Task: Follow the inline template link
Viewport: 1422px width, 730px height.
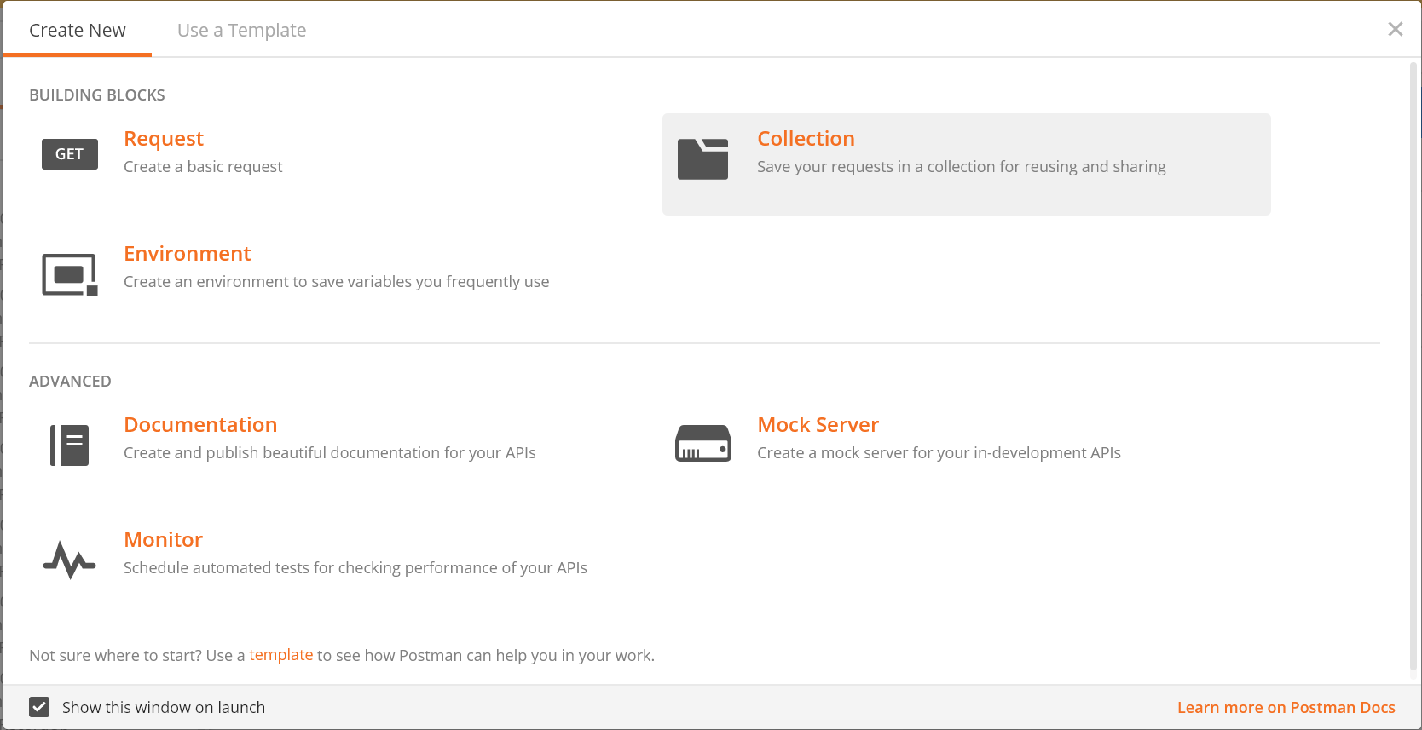Action: (x=281, y=655)
